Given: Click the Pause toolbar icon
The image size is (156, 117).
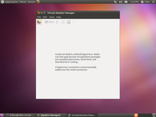Looking at the screenshot, I should 63,22.
